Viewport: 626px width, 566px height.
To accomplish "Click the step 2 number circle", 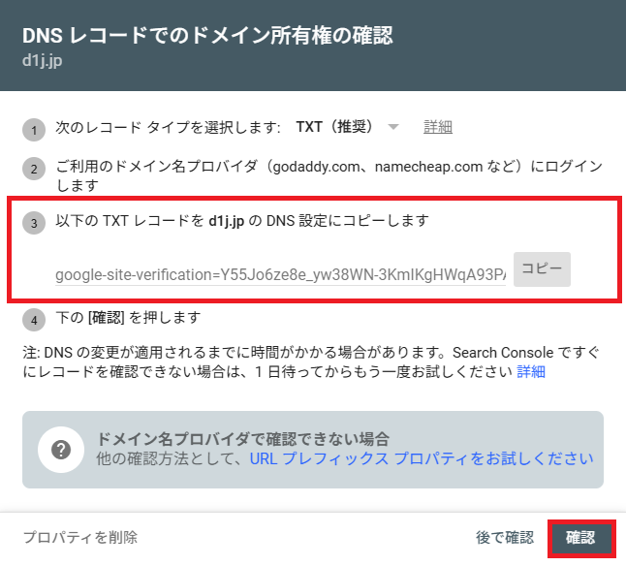I will coord(35,169).
